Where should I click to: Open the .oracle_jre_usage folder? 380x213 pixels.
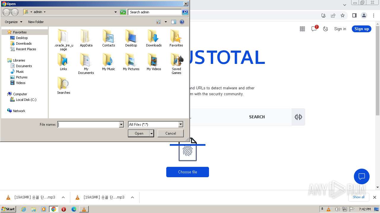64,40
